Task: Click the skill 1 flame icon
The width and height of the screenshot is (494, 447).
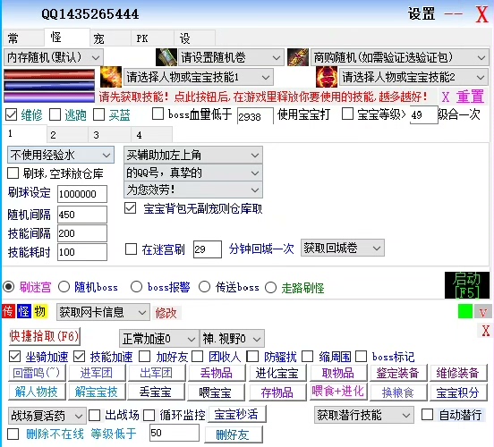Action: pos(111,77)
